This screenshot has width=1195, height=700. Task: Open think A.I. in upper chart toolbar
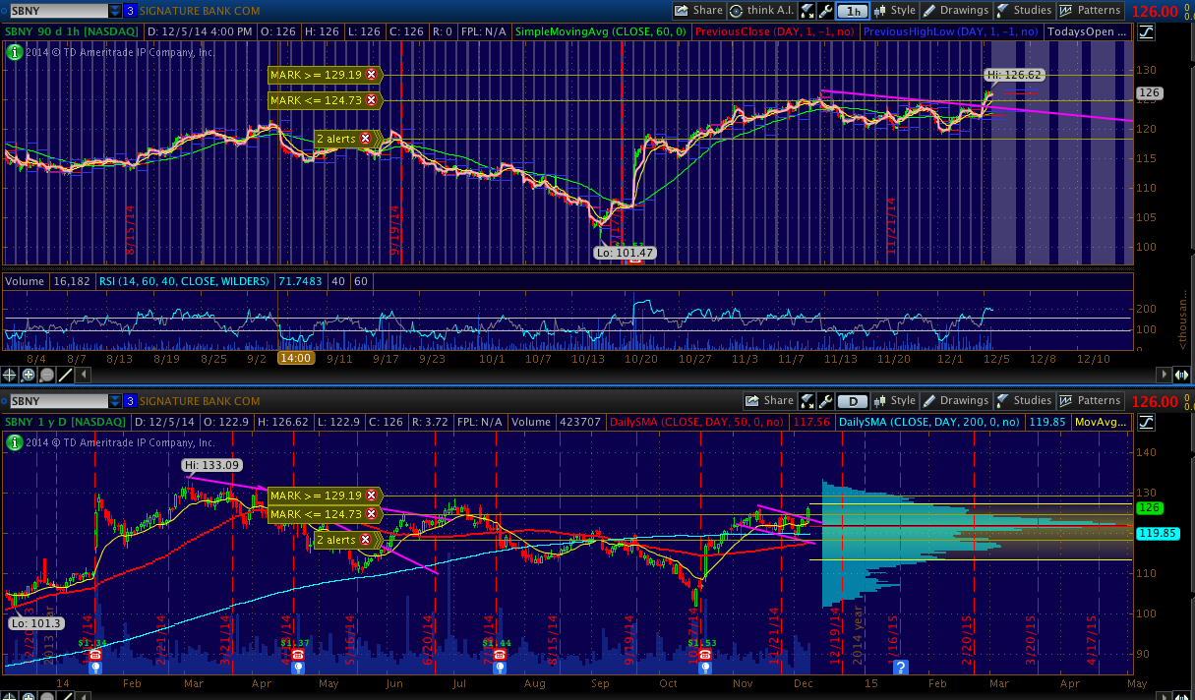tap(761, 11)
